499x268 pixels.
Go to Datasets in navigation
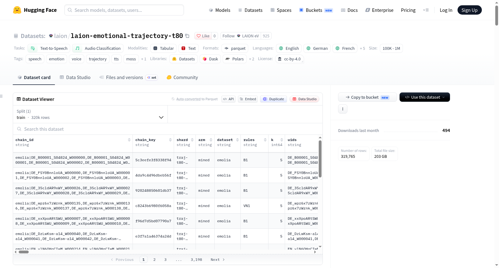point(250,10)
